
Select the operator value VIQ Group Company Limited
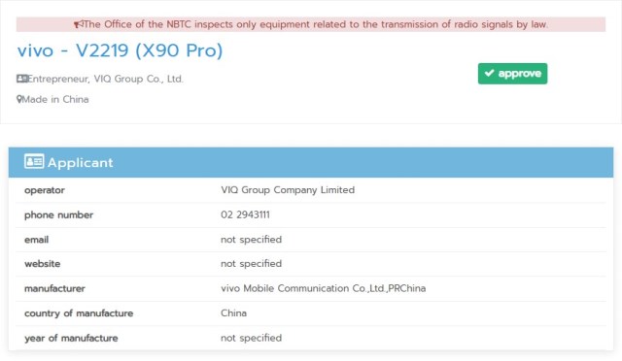288,190
